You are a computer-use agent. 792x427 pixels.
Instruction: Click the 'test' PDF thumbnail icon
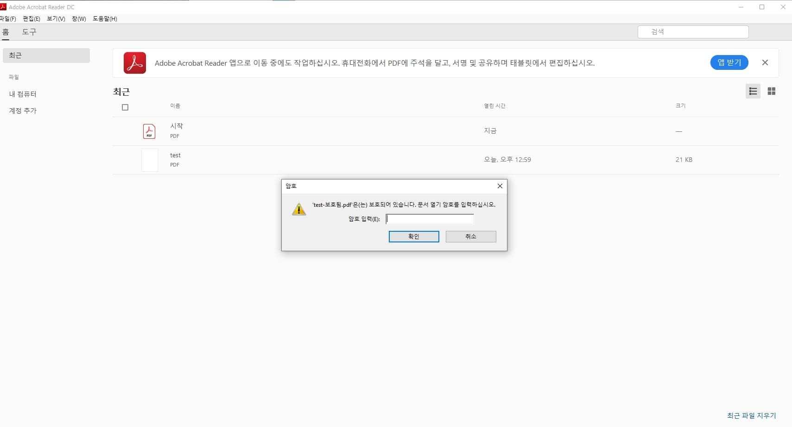tap(149, 160)
